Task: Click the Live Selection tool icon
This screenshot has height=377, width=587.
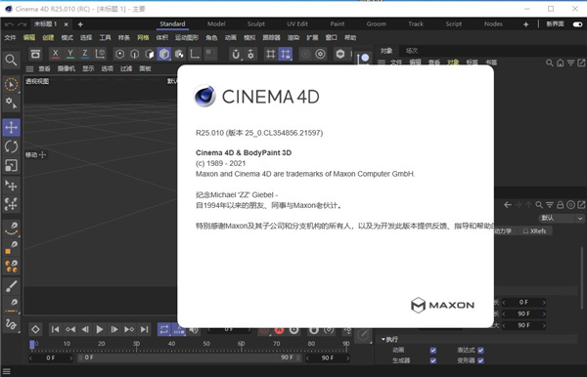Action: coord(11,84)
